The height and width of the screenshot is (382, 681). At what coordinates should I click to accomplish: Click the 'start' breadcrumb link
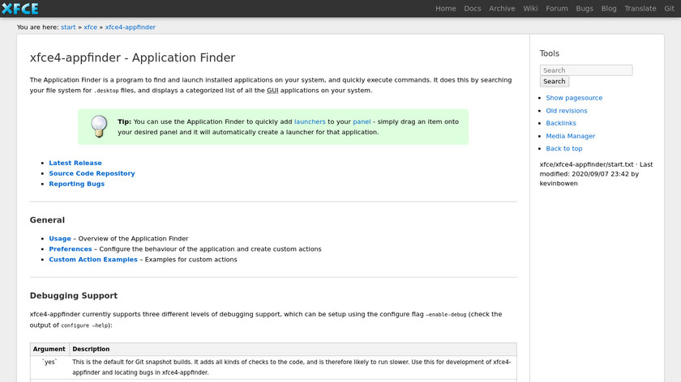[68, 27]
